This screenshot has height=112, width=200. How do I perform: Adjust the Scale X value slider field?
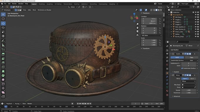coord(149,40)
